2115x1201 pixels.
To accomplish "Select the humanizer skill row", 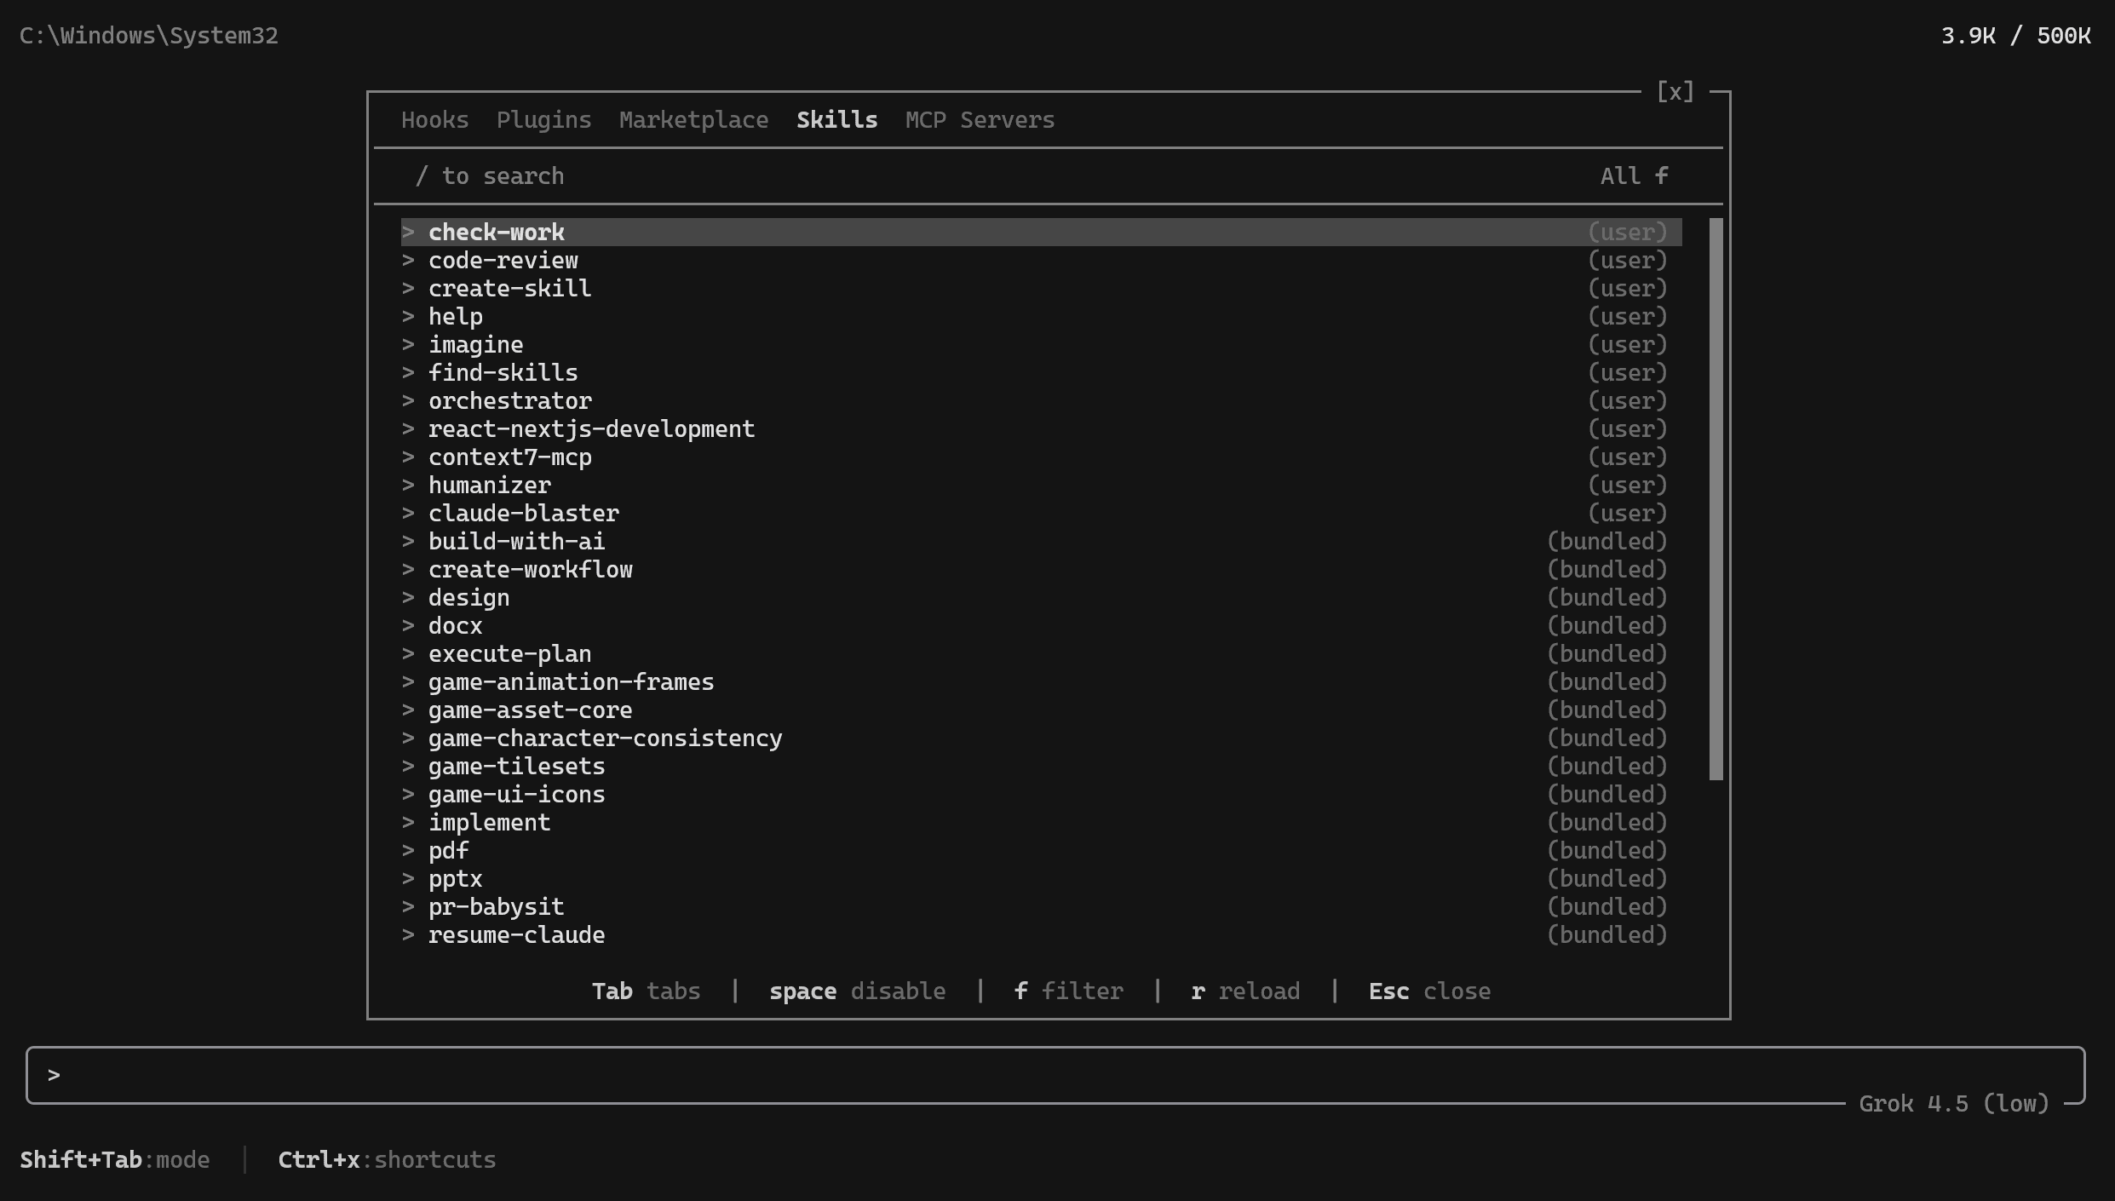I will pos(1041,485).
